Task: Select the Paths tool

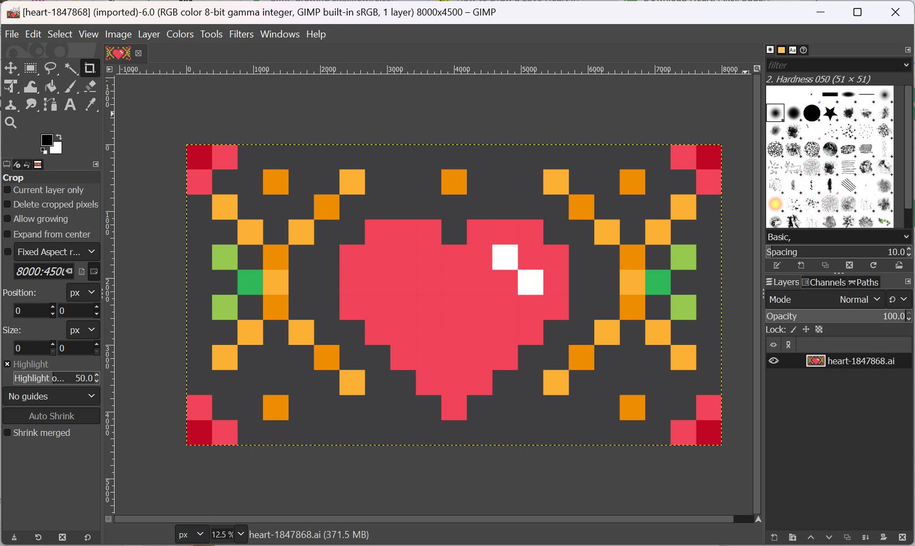Action: 51,105
